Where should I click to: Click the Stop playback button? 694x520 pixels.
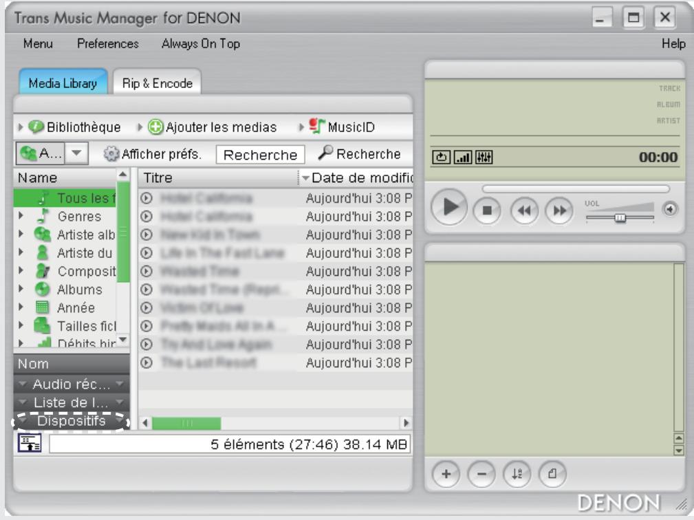pos(487,210)
